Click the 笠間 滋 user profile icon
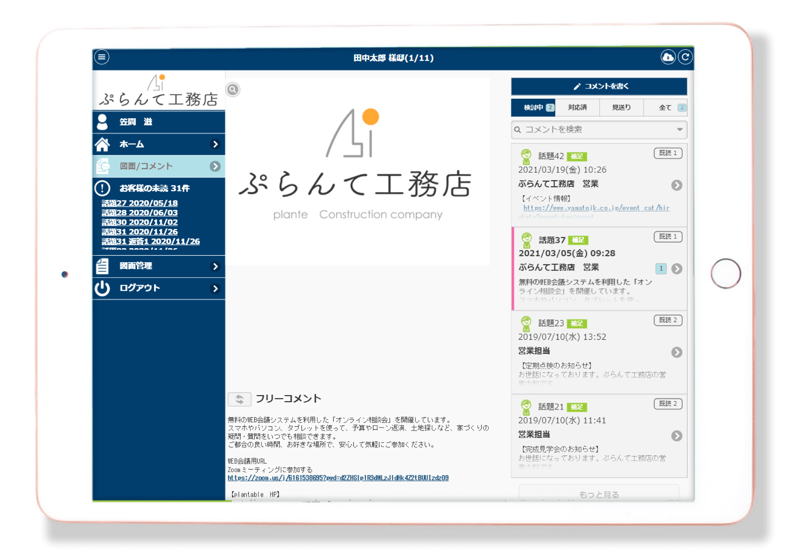Viewport: 787px width, 553px height. click(103, 122)
